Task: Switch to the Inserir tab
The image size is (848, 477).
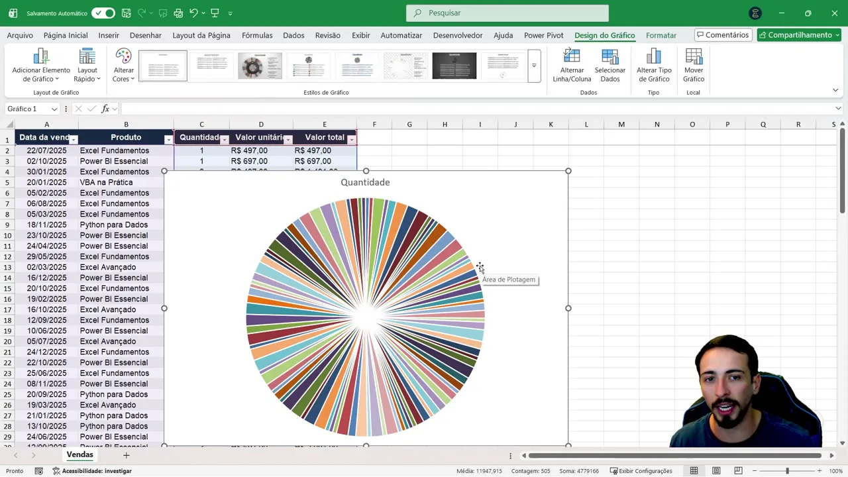Action: point(109,36)
